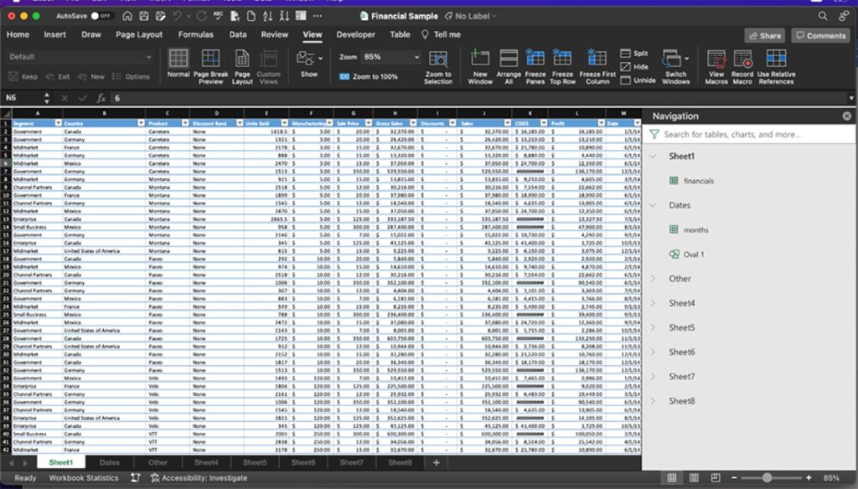This screenshot has width=858, height=489.
Task: Click the Zoom to Selection icon
Action: pyautogui.click(x=438, y=59)
